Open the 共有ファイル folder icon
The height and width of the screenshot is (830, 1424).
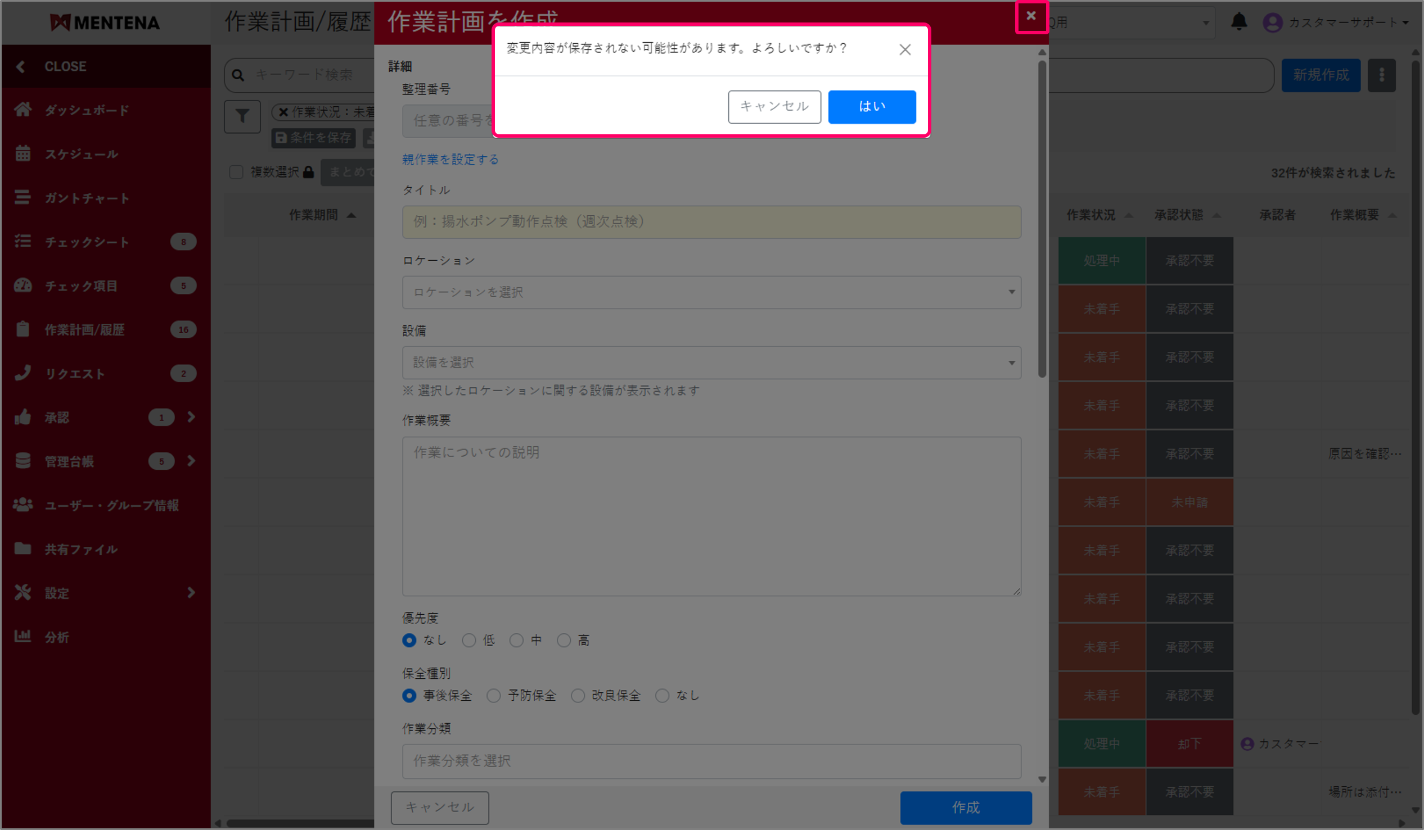coord(23,549)
